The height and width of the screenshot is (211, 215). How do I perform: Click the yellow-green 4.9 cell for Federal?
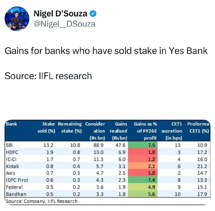click(x=143, y=187)
